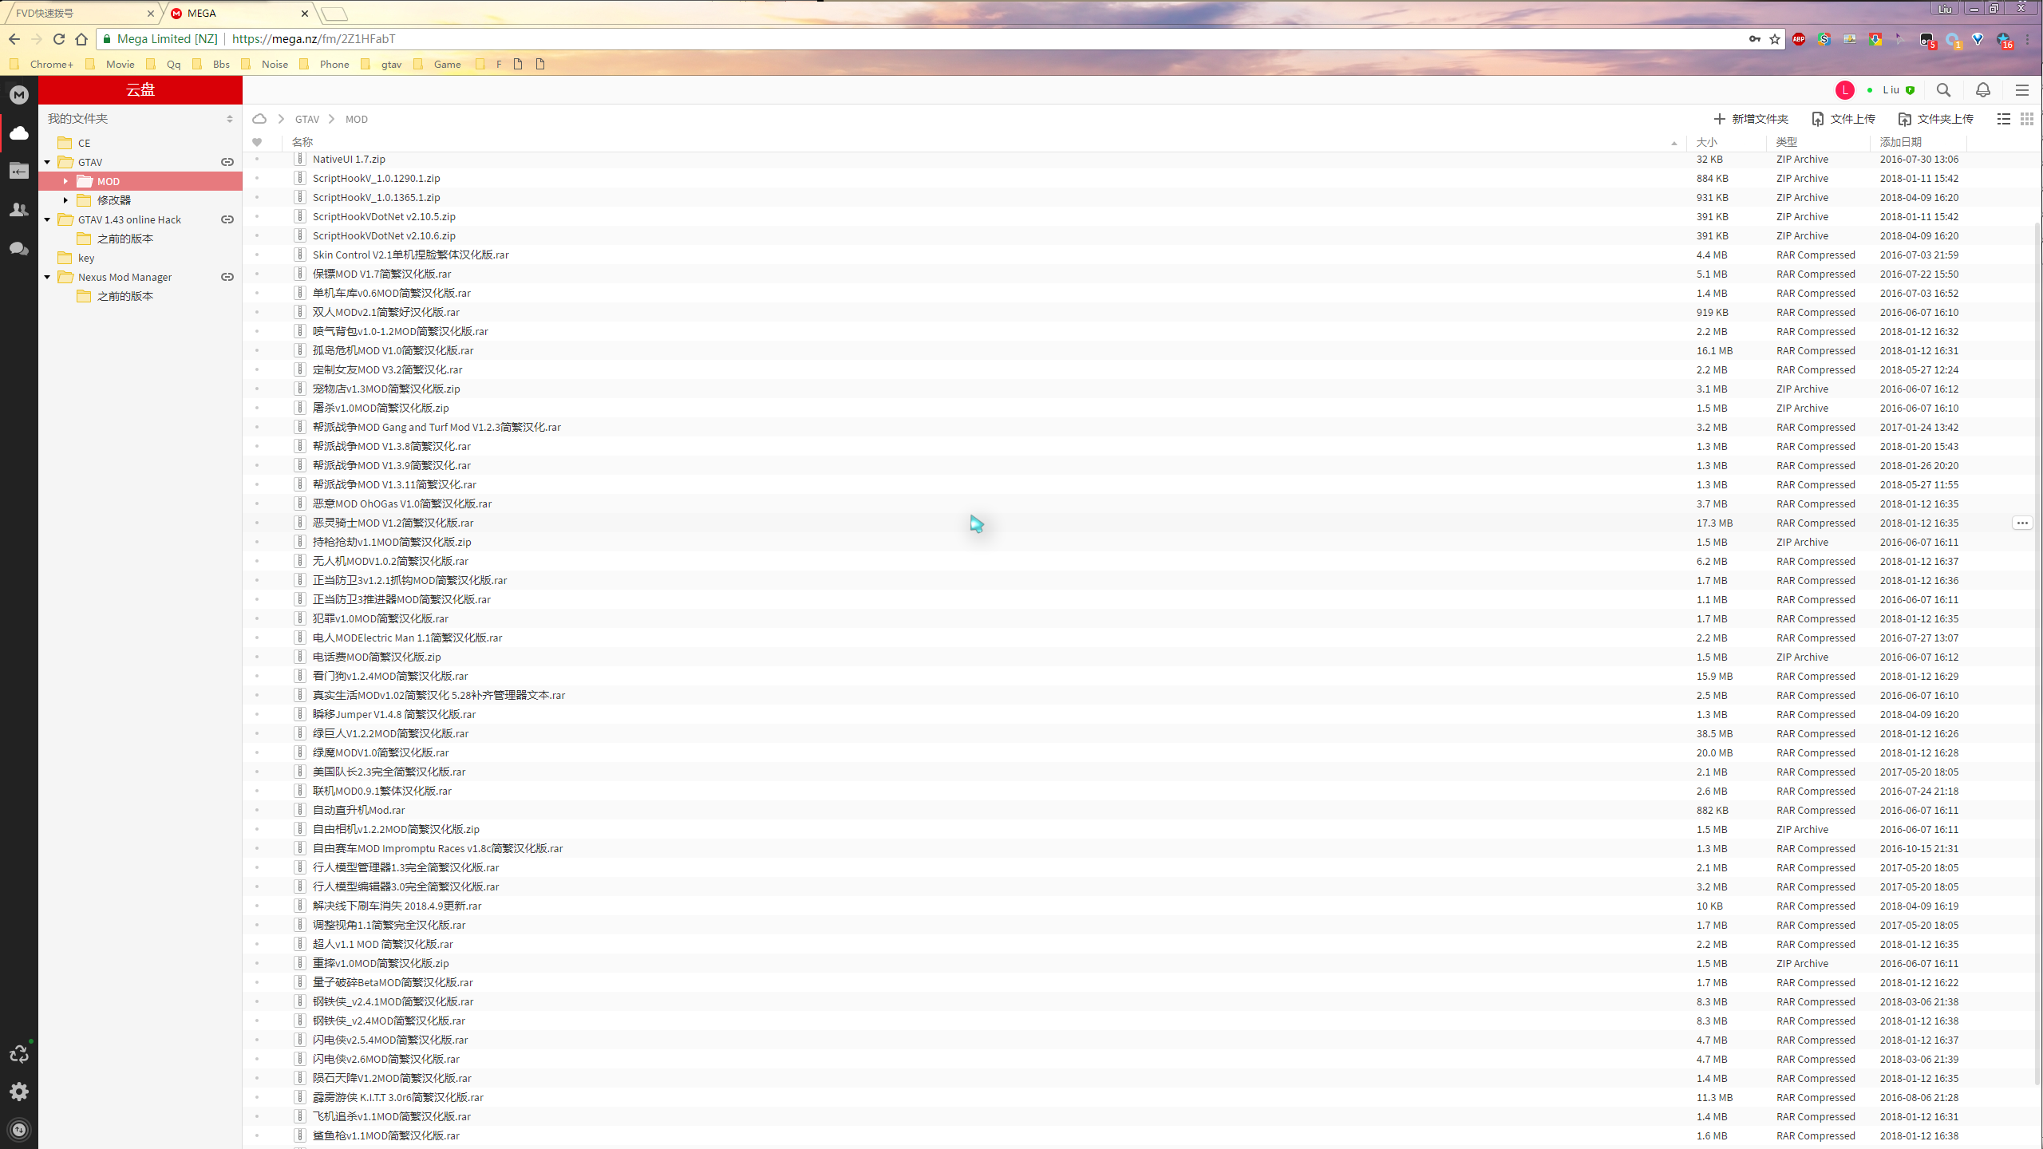The width and height of the screenshot is (2043, 1149).
Task: Open the three-dots menu for 恶灵骑士 row
Action: click(x=2021, y=523)
